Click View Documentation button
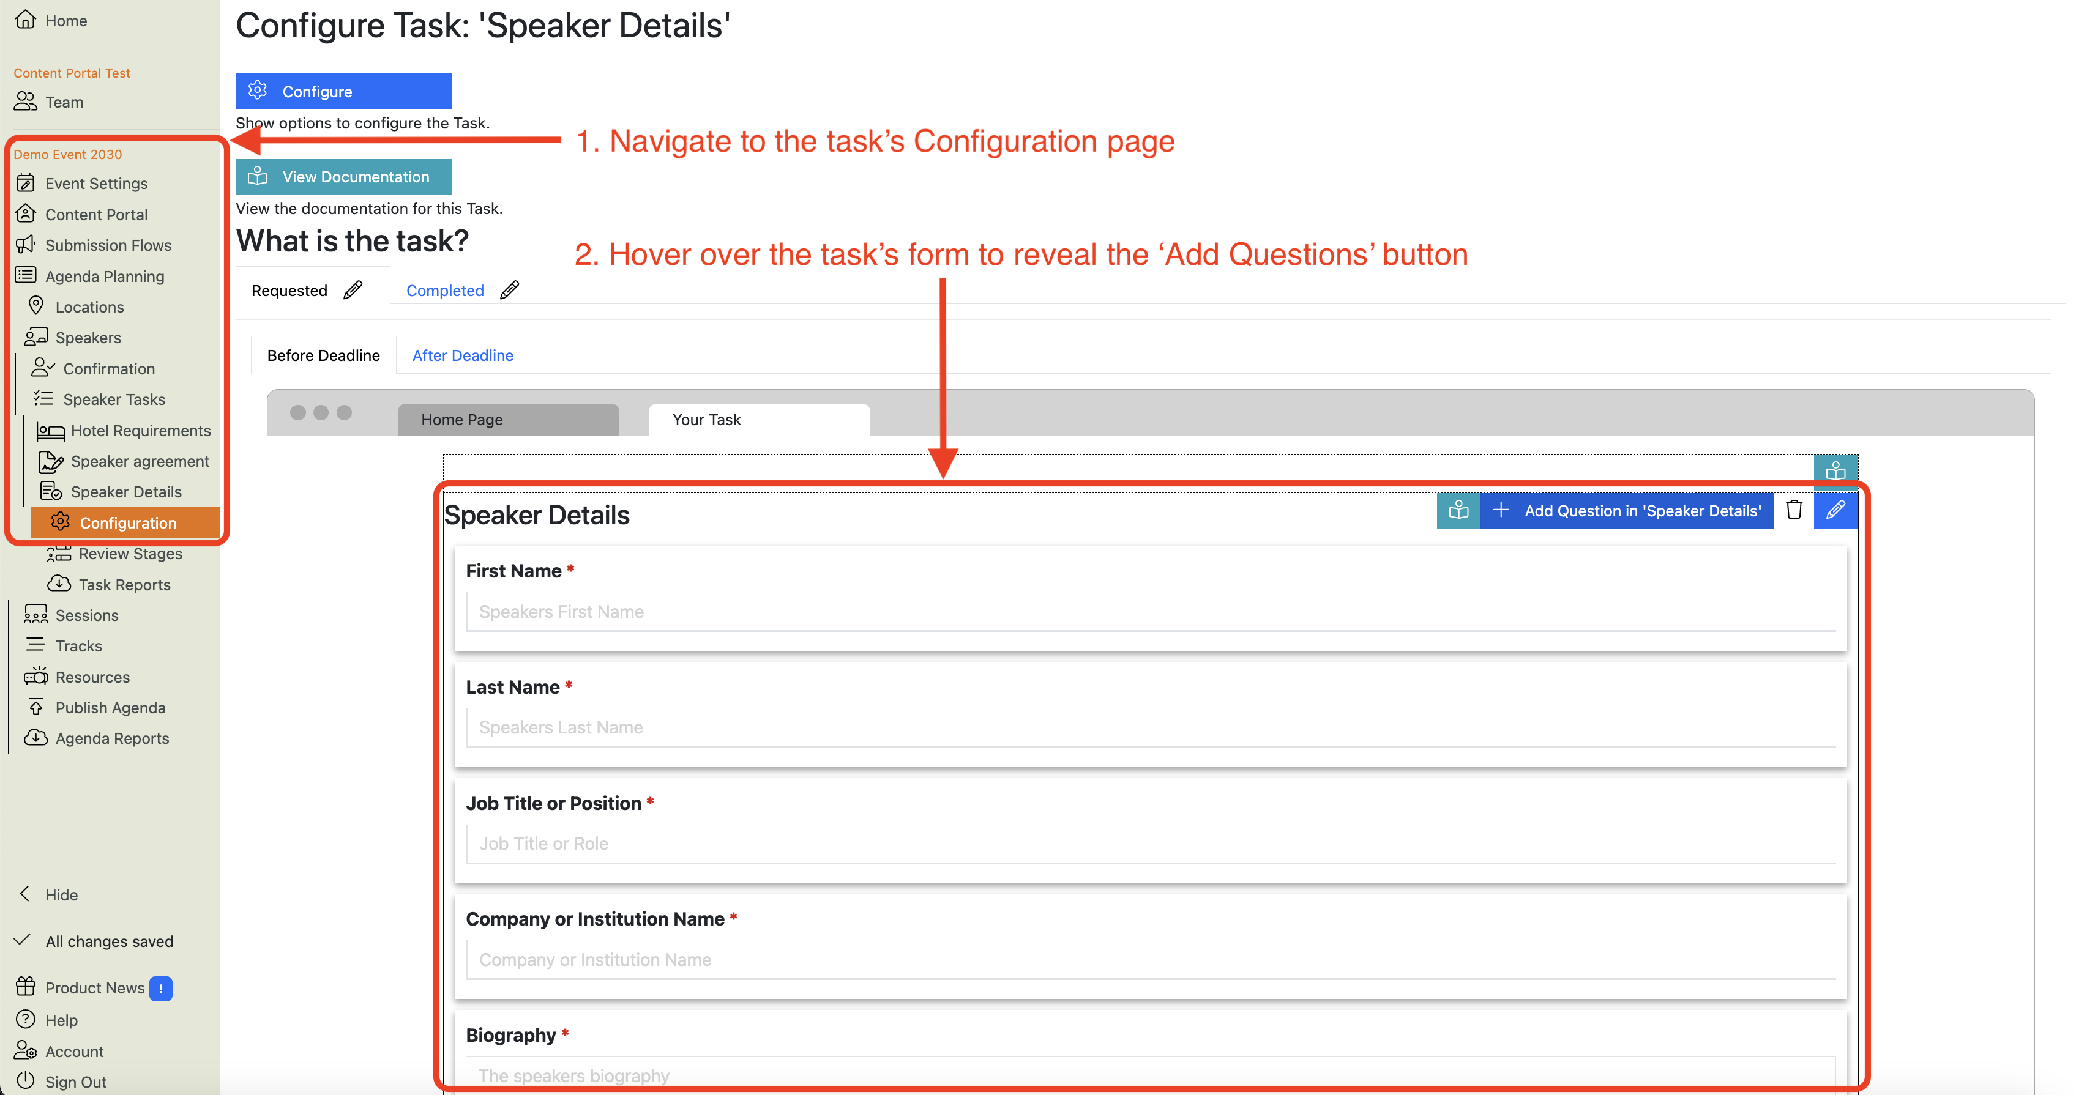2076x1095 pixels. (x=343, y=176)
